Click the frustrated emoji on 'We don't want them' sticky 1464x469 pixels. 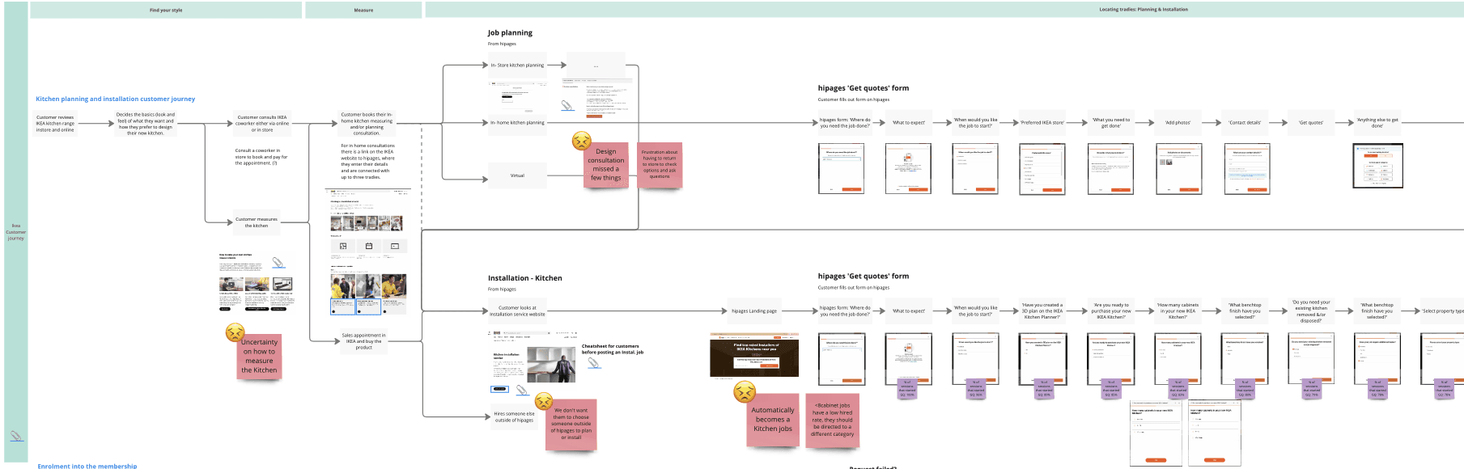tap(544, 401)
